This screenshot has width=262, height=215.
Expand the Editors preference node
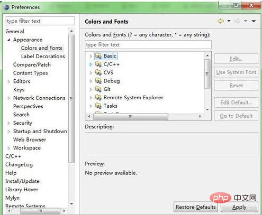[x=8, y=81]
